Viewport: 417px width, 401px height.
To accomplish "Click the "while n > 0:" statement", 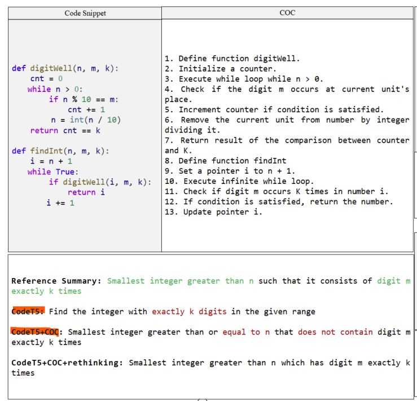I will point(55,89).
